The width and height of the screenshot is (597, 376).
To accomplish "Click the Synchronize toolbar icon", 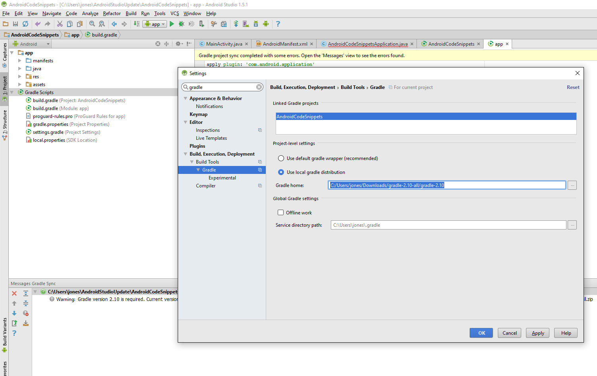I will (x=25, y=24).
